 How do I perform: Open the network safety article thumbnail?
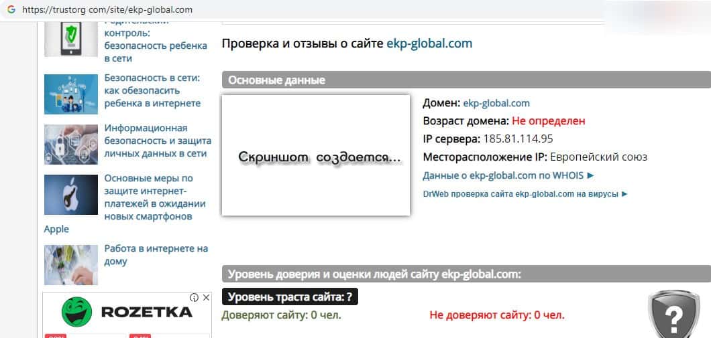(x=71, y=94)
